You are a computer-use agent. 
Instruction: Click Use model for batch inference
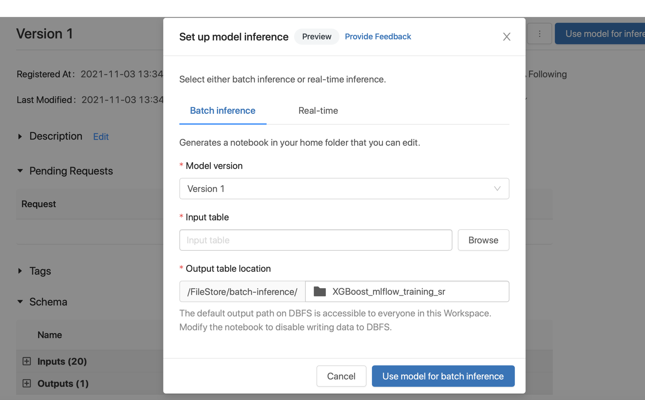443,376
